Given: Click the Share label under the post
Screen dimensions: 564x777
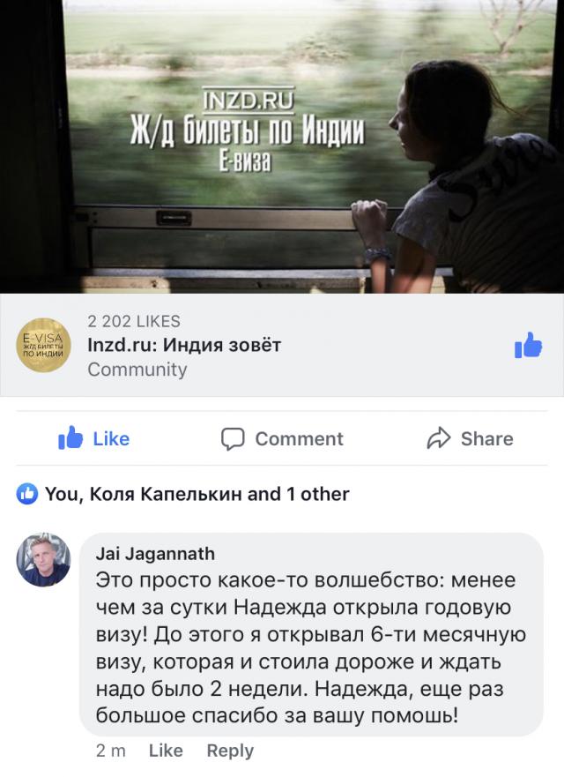Looking at the screenshot, I should 486,439.
